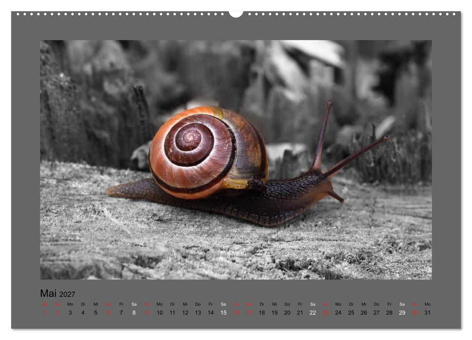Select day 7 in the date row
Viewport: 472px width, 340px height.
click(x=122, y=313)
